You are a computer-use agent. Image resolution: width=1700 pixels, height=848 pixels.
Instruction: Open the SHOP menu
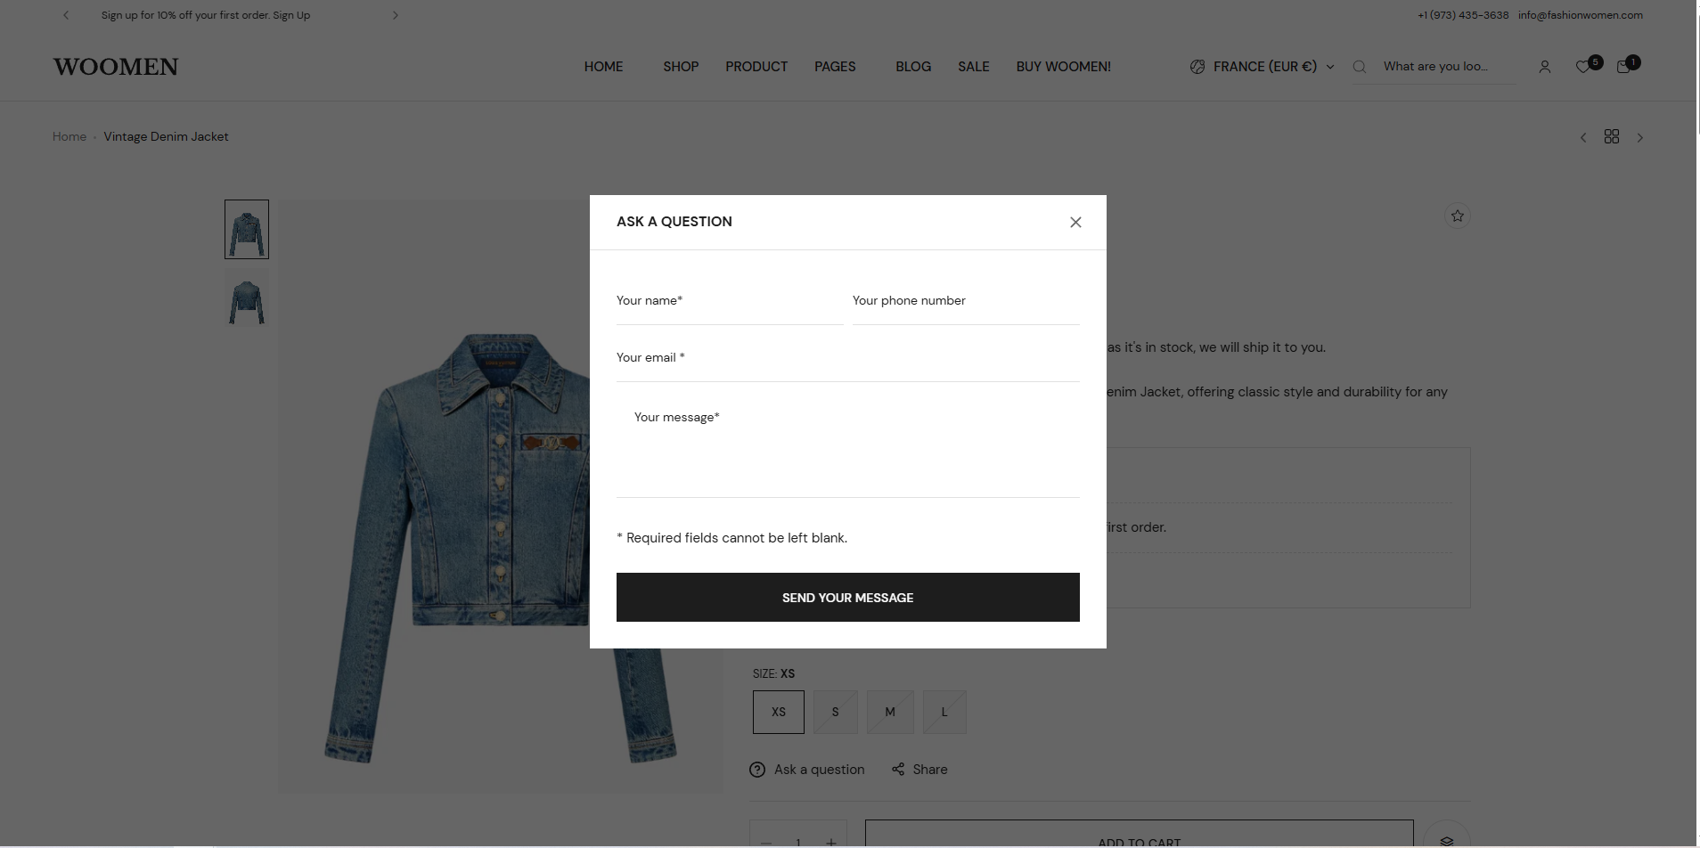[680, 67]
